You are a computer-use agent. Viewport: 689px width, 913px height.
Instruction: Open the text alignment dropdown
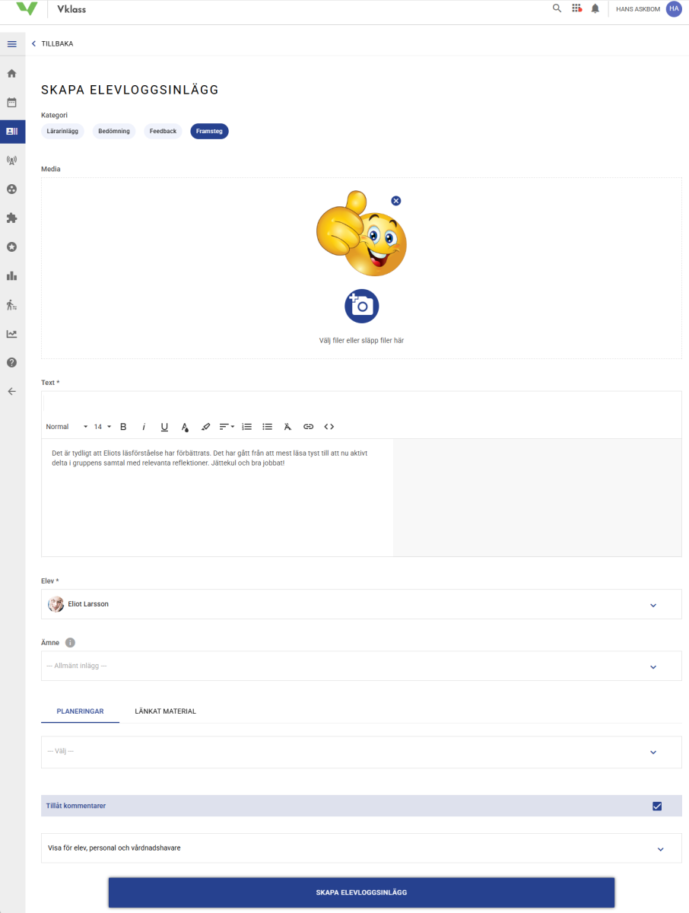(x=227, y=427)
